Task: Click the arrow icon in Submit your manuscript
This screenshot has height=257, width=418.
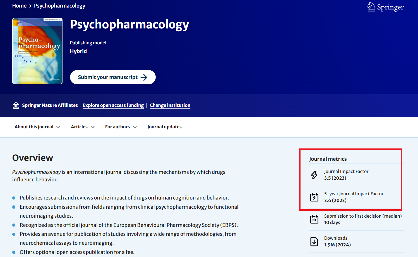Action: pyautogui.click(x=144, y=77)
